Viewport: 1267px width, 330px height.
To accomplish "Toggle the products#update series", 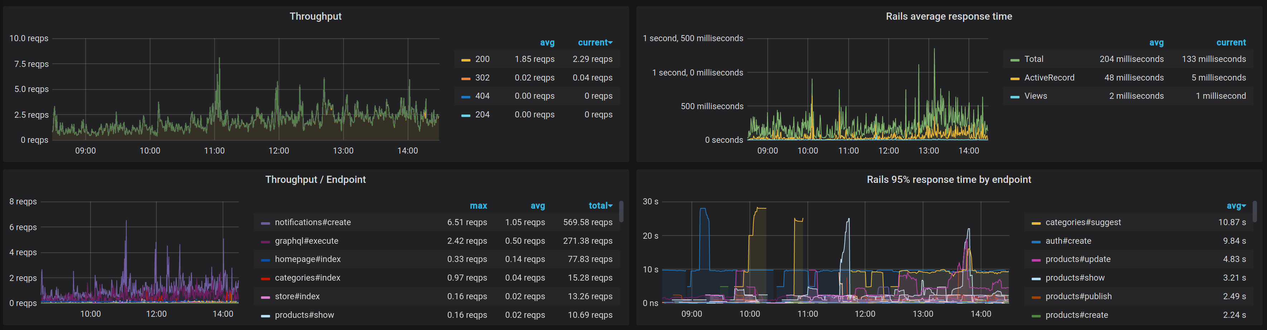I will click(x=1078, y=259).
